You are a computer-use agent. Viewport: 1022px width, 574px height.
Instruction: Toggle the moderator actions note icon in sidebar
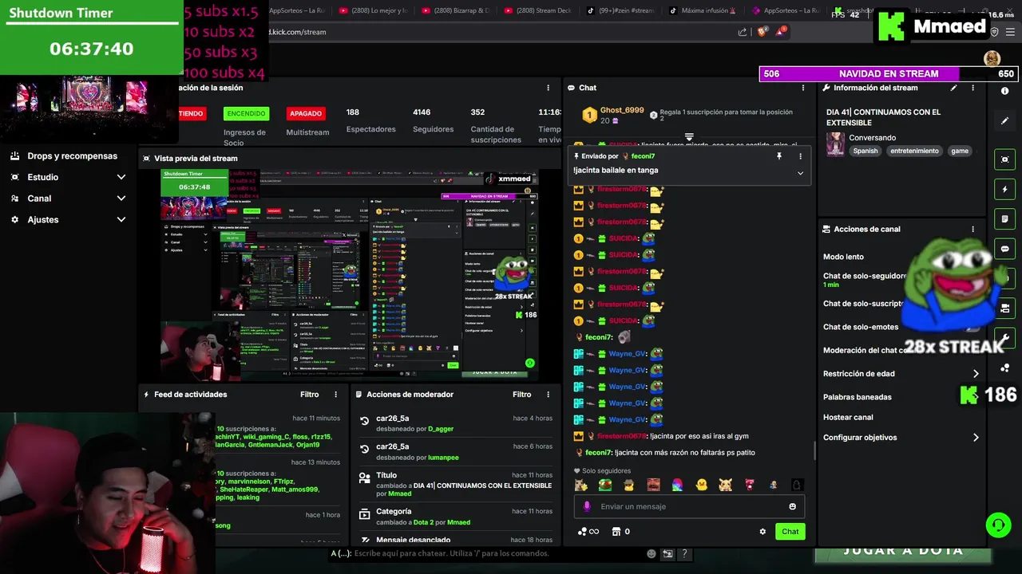(x=1005, y=218)
